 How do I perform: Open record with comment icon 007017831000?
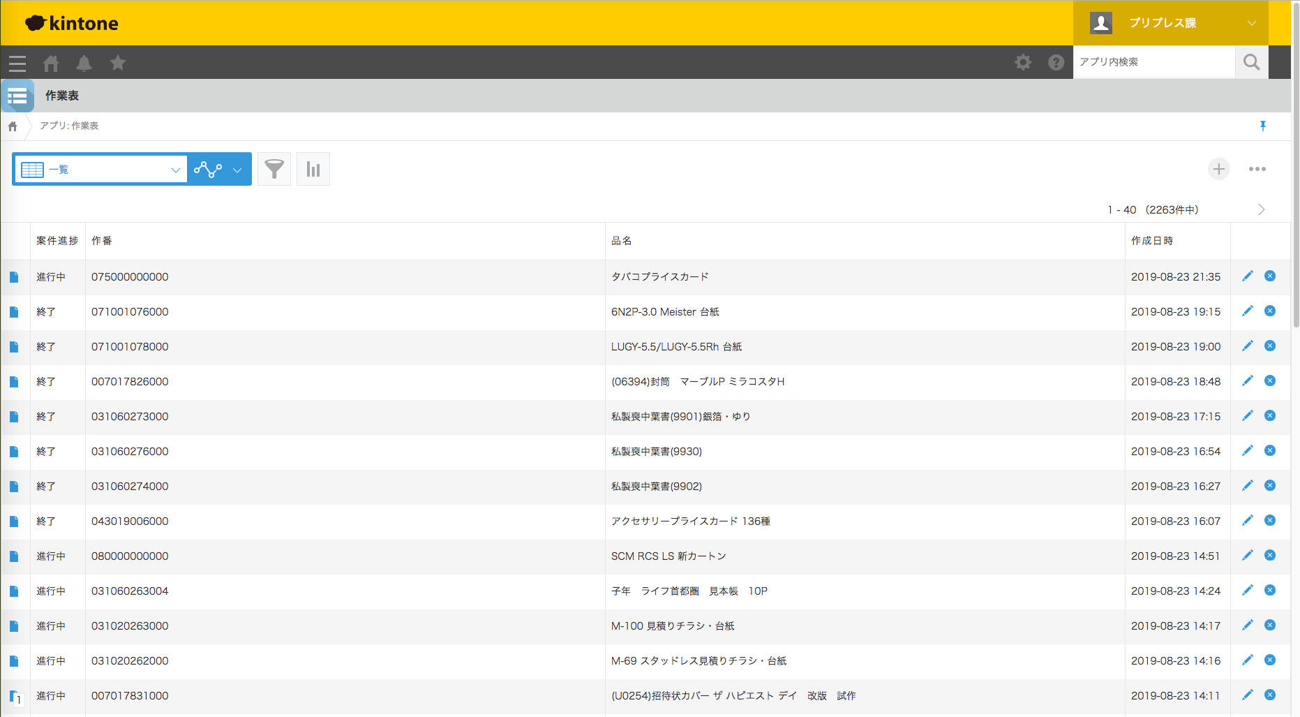tap(16, 697)
